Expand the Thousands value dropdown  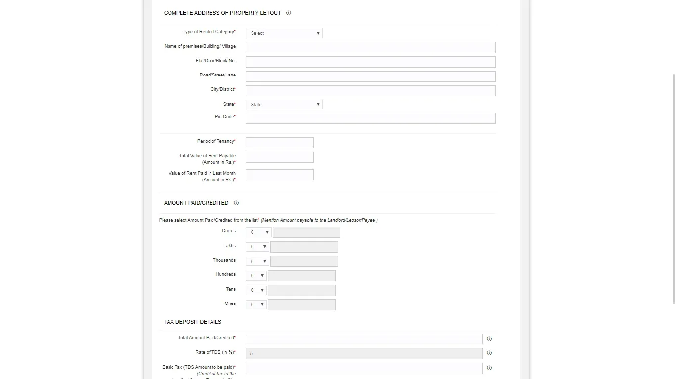tap(257, 261)
